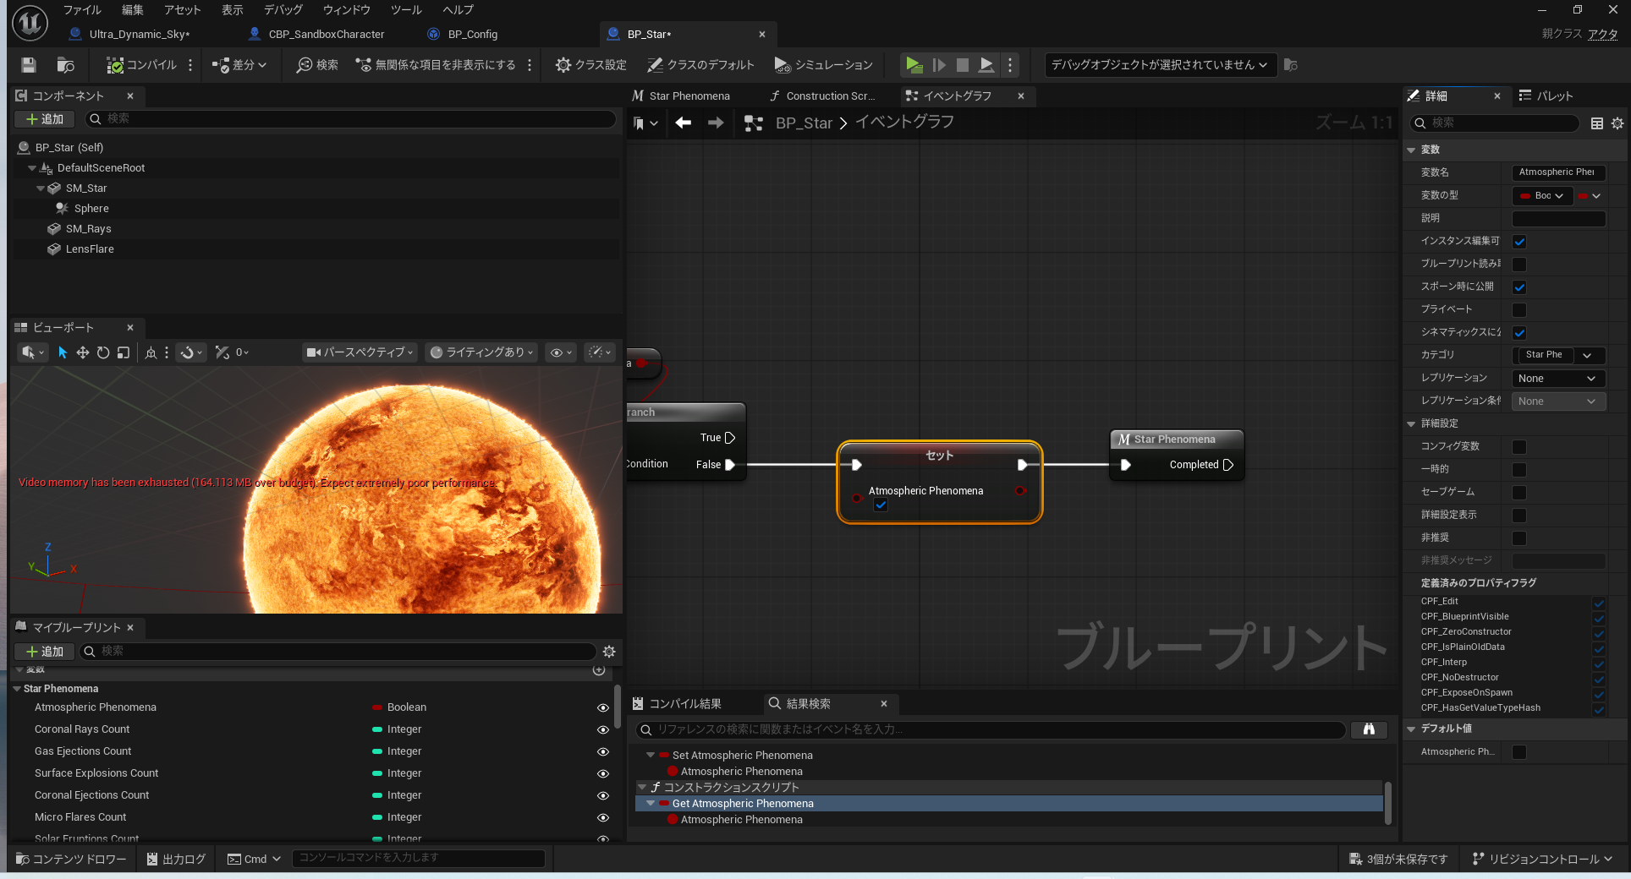Viewport: 1631px width, 879px height.
Task: Select the rotate tool in the viewport
Action: pyautogui.click(x=103, y=352)
